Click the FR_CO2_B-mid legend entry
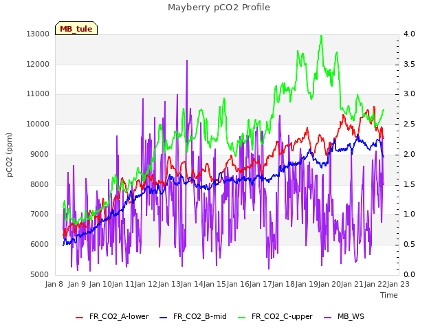The width and height of the screenshot is (440, 330). click(193, 316)
